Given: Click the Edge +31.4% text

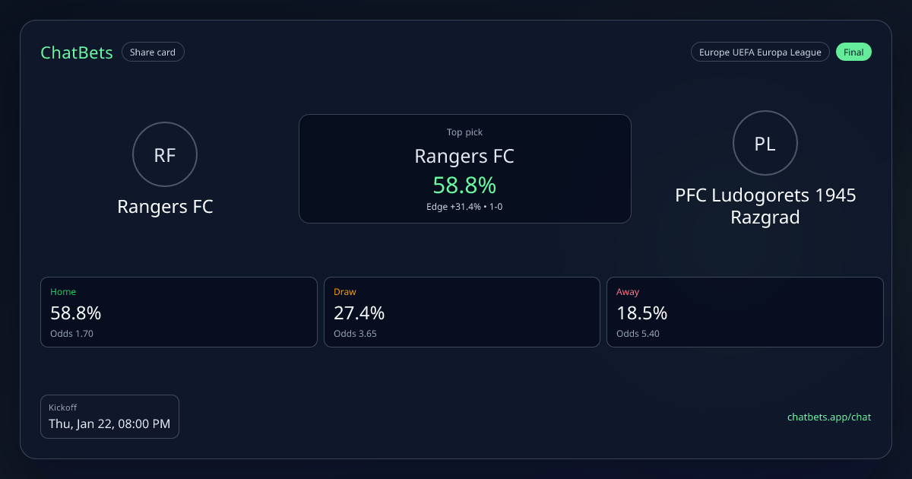Looking at the screenshot, I should [454, 207].
